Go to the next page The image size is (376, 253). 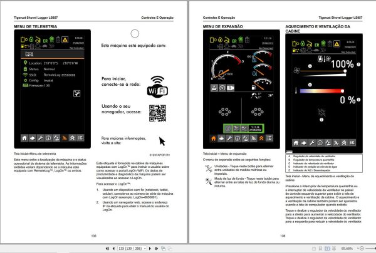tap(150, 249)
